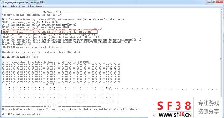Click the red-boxed Unit1.pas Button1Click stack line
The width and height of the screenshot is (224, 118).
tap(49, 32)
